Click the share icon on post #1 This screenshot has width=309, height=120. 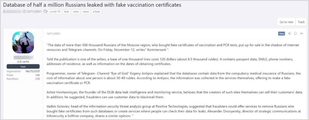pyautogui.click(x=289, y=33)
